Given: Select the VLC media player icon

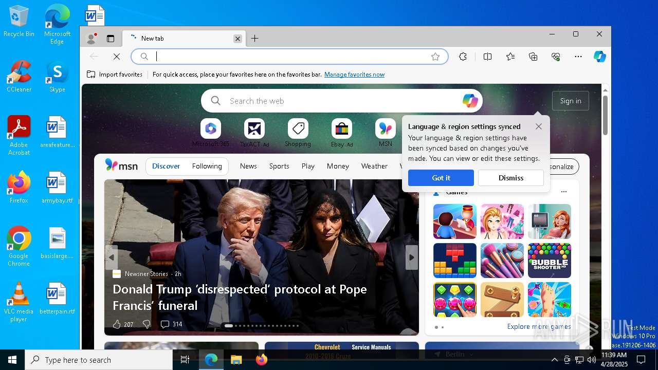Looking at the screenshot, I should click(19, 303).
